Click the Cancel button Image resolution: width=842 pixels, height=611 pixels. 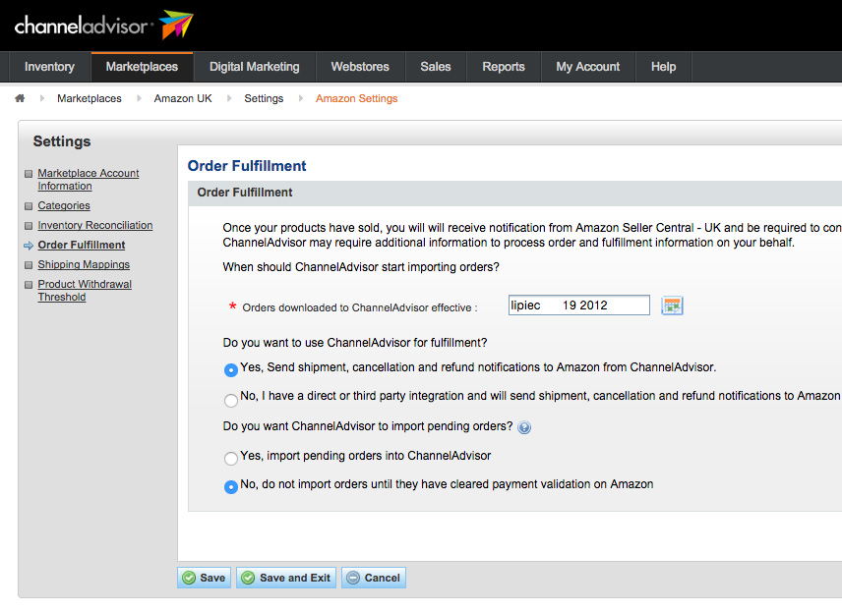click(x=374, y=578)
